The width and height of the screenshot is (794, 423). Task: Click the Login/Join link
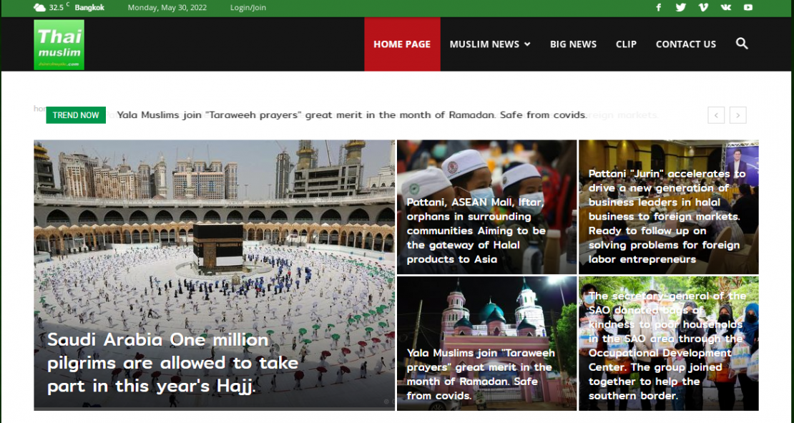247,7
